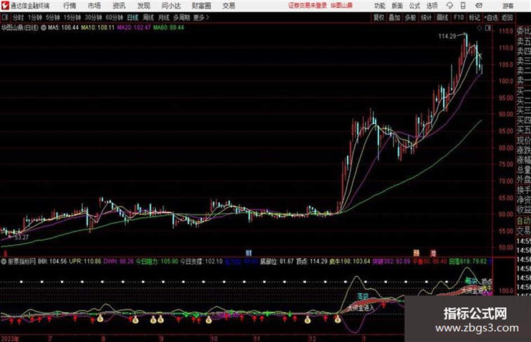Screen dimensions: 531x342
Task: Click the MA20: 102.47 value
Action: pos(134,28)
